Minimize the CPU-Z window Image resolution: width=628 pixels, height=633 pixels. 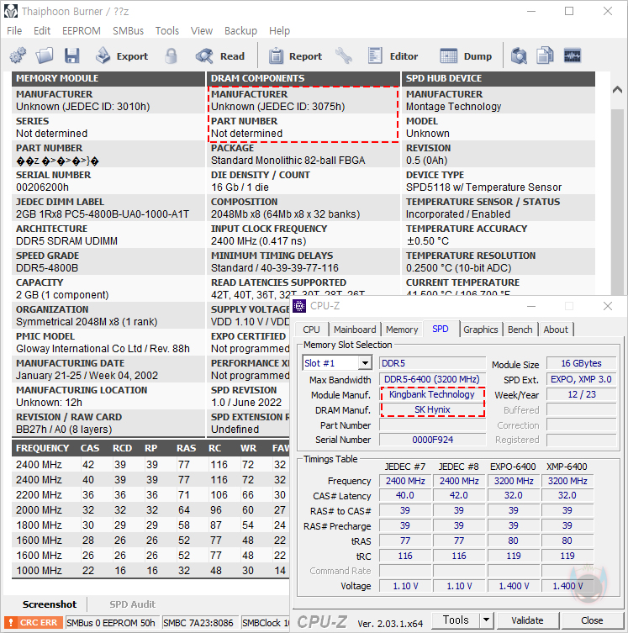[531, 306]
